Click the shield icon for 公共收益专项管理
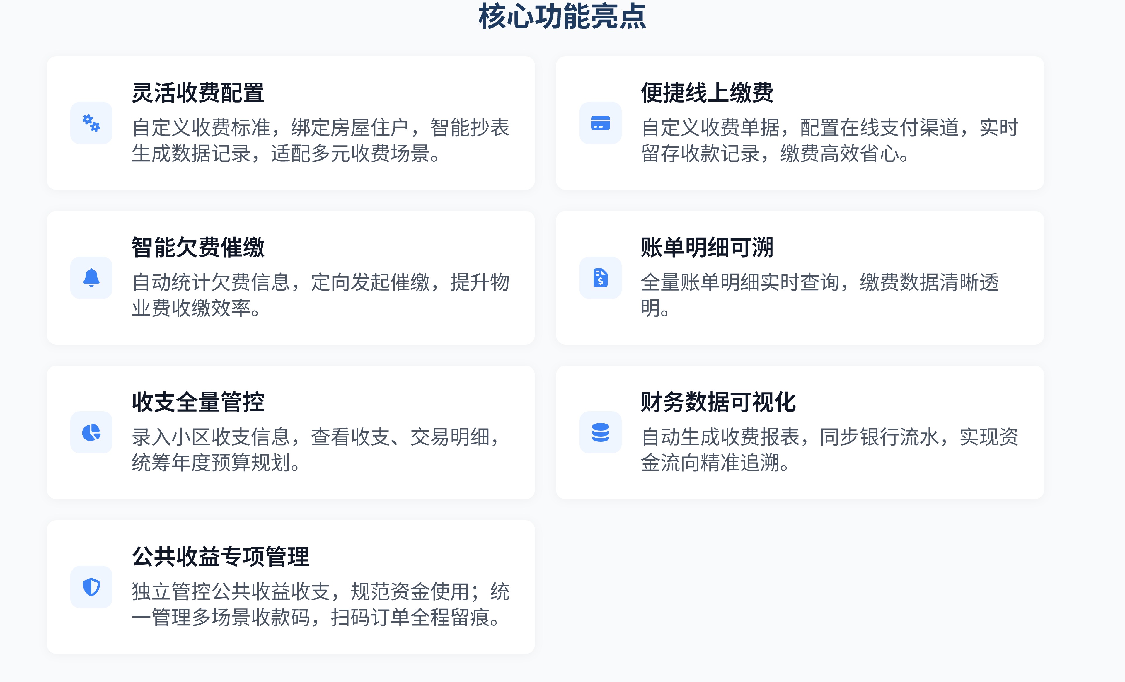This screenshot has width=1125, height=682. [x=91, y=587]
